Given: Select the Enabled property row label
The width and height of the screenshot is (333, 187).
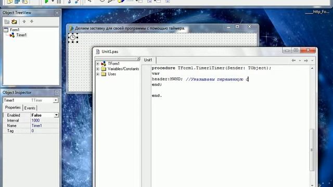Looking at the screenshot, I should [x=14, y=115].
